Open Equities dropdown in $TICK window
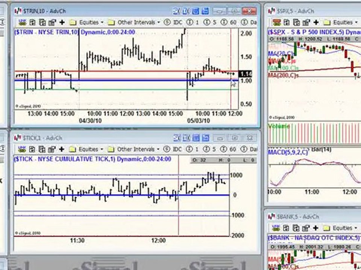Viewport: 361px width, 270px height. tap(86, 149)
